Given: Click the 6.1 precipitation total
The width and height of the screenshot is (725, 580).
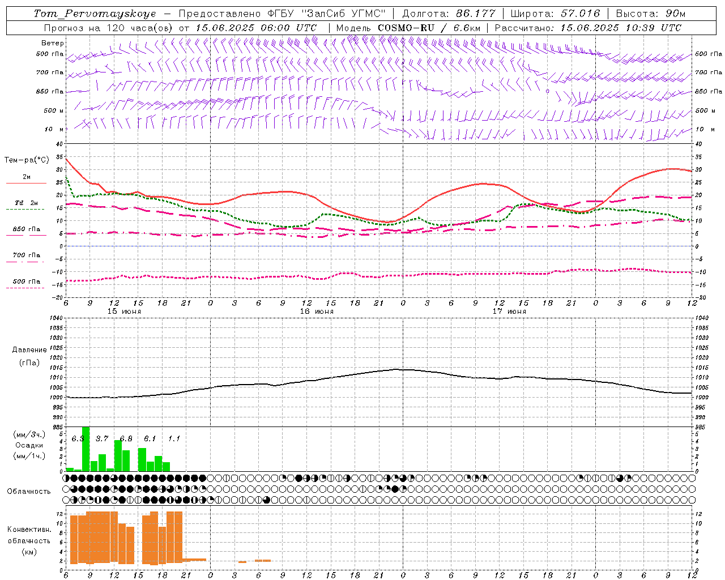Looking at the screenshot, I should click(x=150, y=439).
